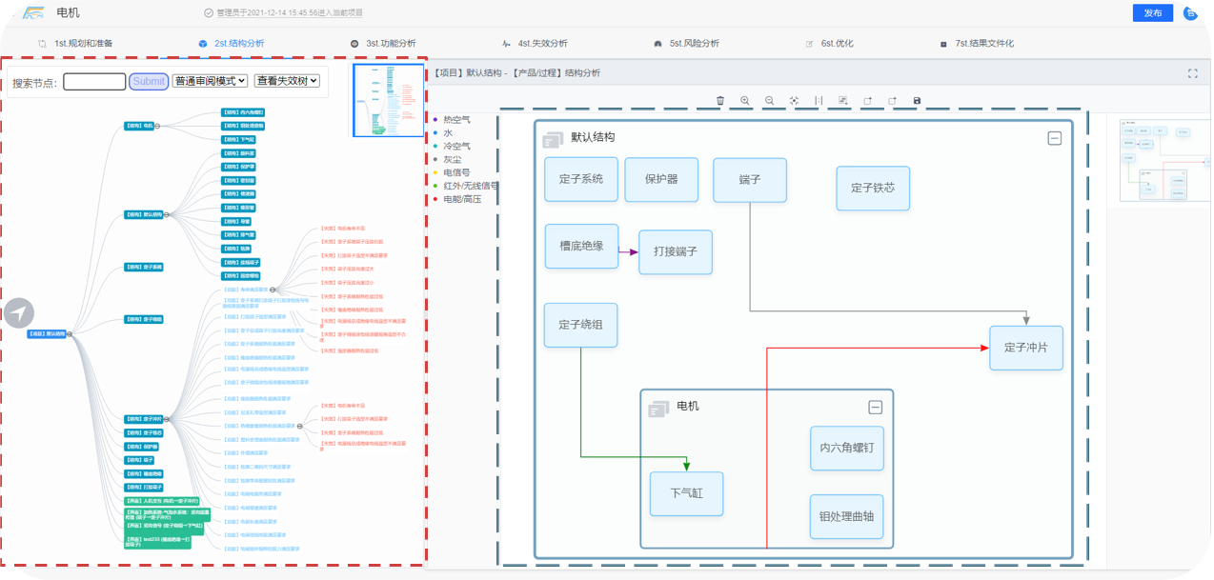Click the 发布 button
The width and height of the screenshot is (1214, 580).
point(1152,13)
